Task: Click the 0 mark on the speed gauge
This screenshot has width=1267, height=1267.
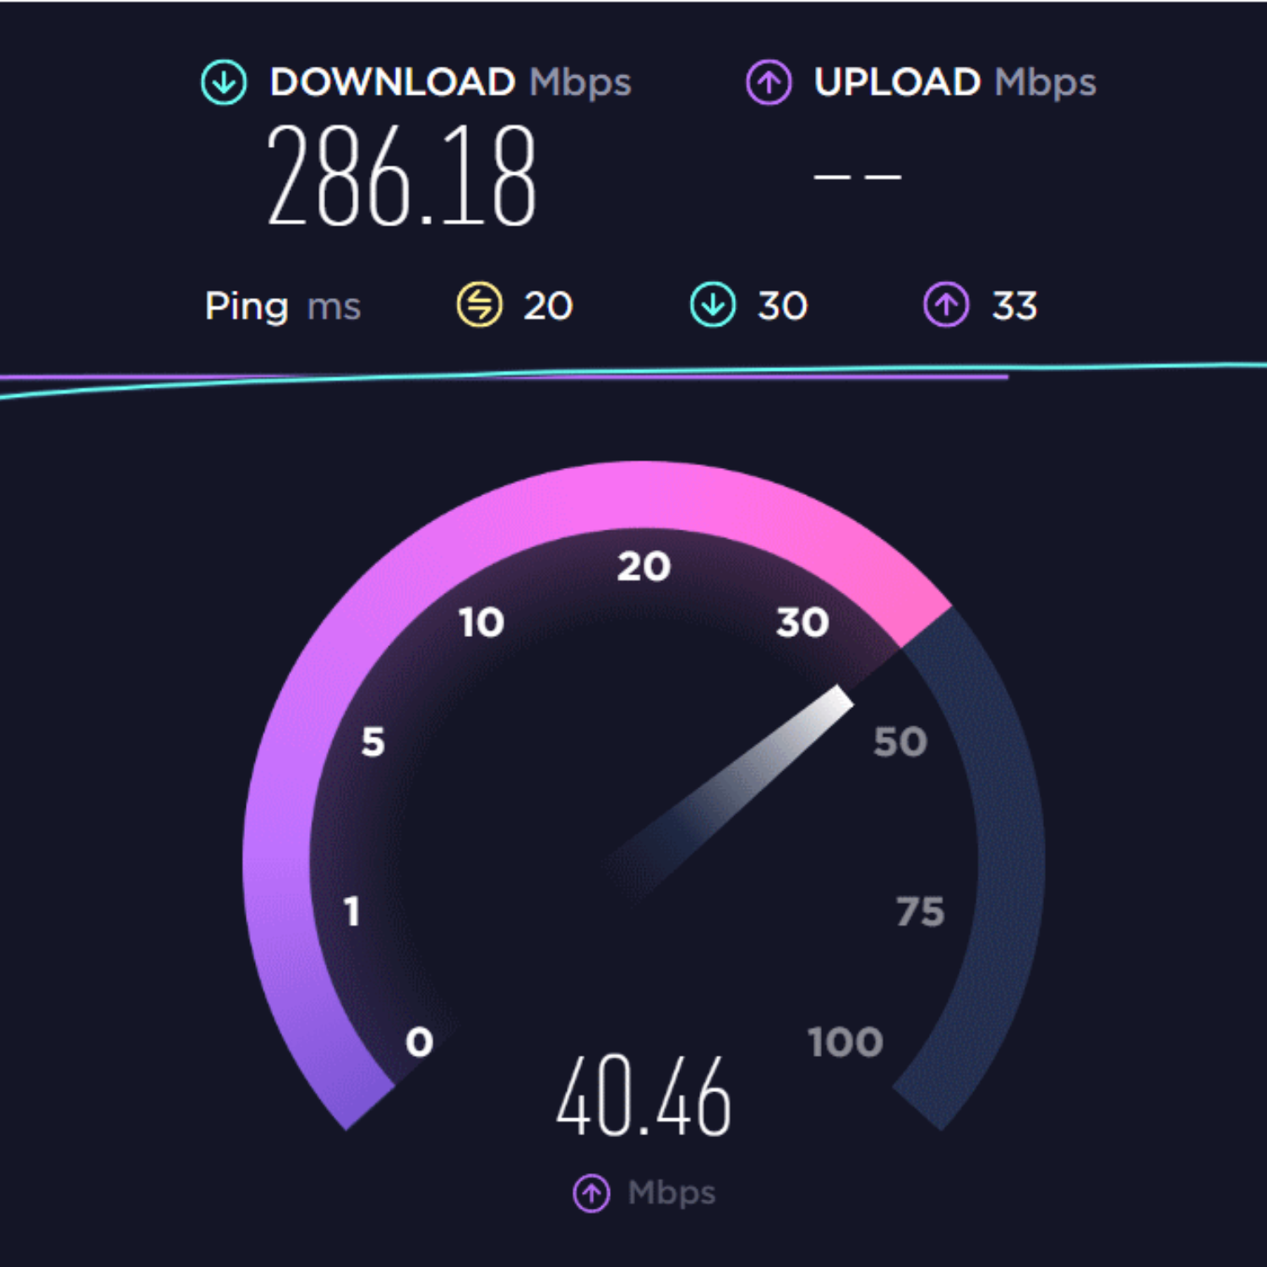Action: 419,1042
